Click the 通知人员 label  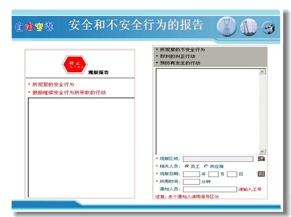point(170,189)
